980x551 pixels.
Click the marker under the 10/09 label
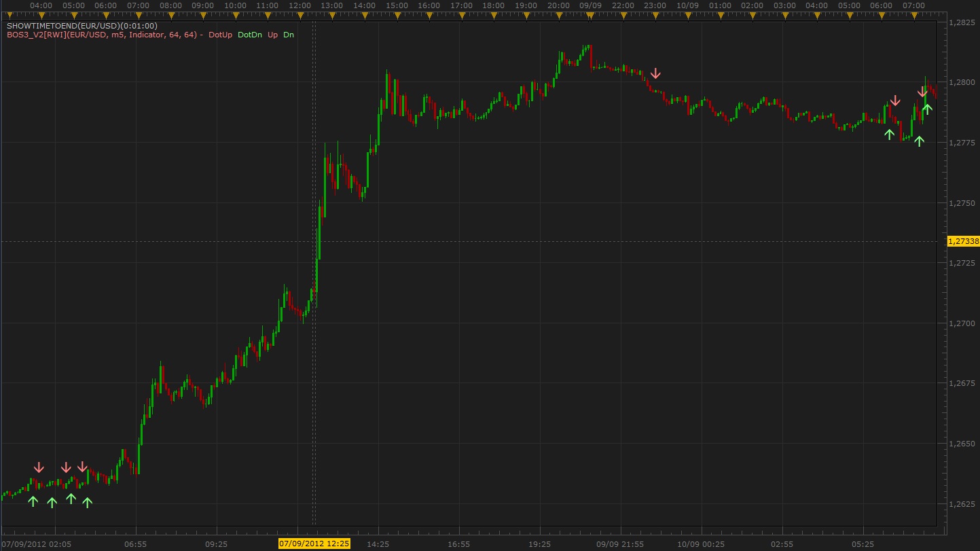coord(687,14)
